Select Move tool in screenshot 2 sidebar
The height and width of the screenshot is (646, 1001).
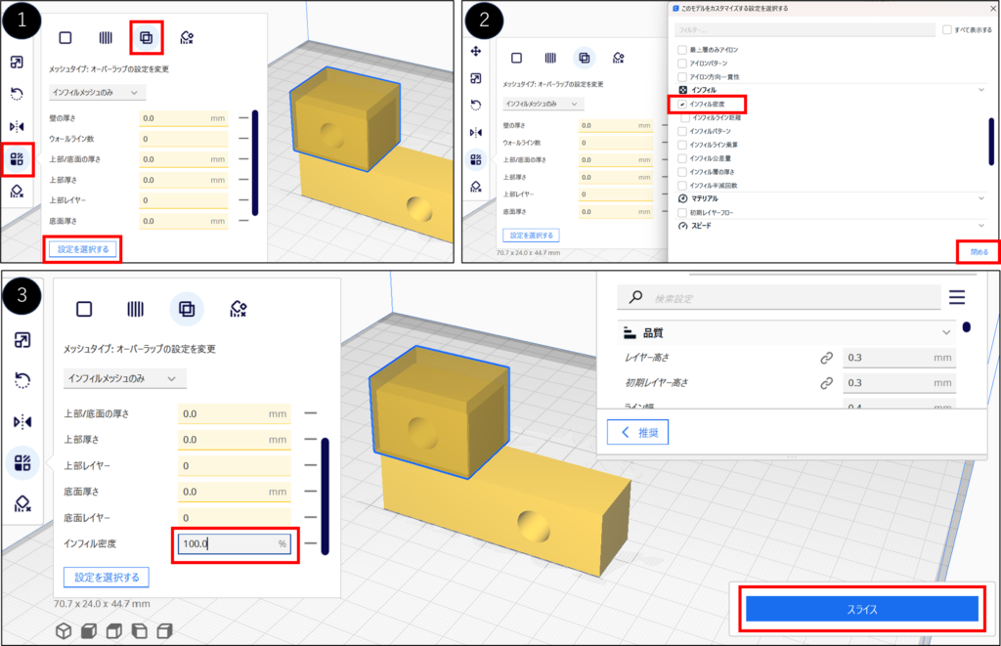[476, 51]
